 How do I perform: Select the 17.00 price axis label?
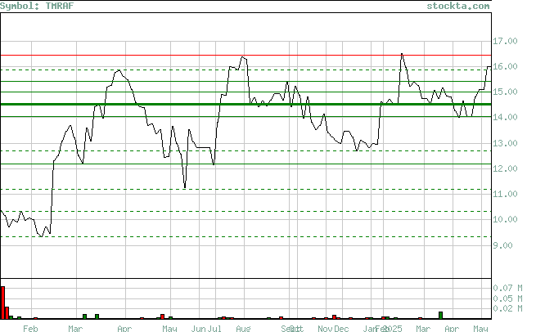click(x=505, y=41)
